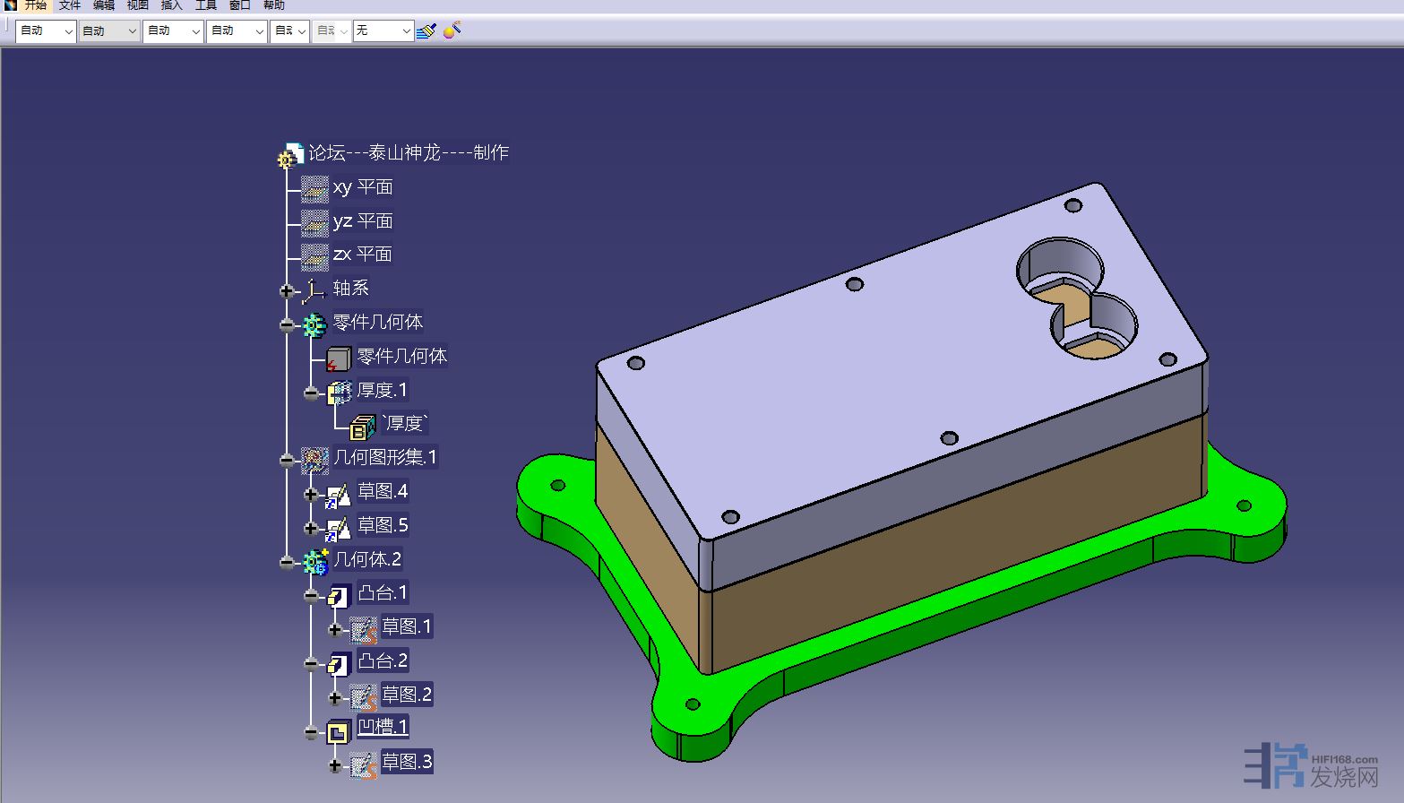
Task: Open the 工具 menu
Action: point(206,5)
